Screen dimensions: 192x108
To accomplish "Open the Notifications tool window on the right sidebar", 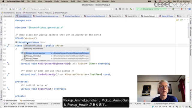I will point(191,95).
